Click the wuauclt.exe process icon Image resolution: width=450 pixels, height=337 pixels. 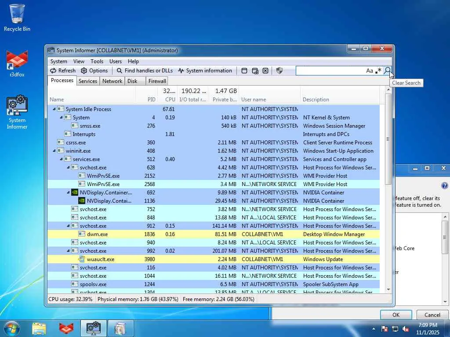pyautogui.click(x=82, y=259)
